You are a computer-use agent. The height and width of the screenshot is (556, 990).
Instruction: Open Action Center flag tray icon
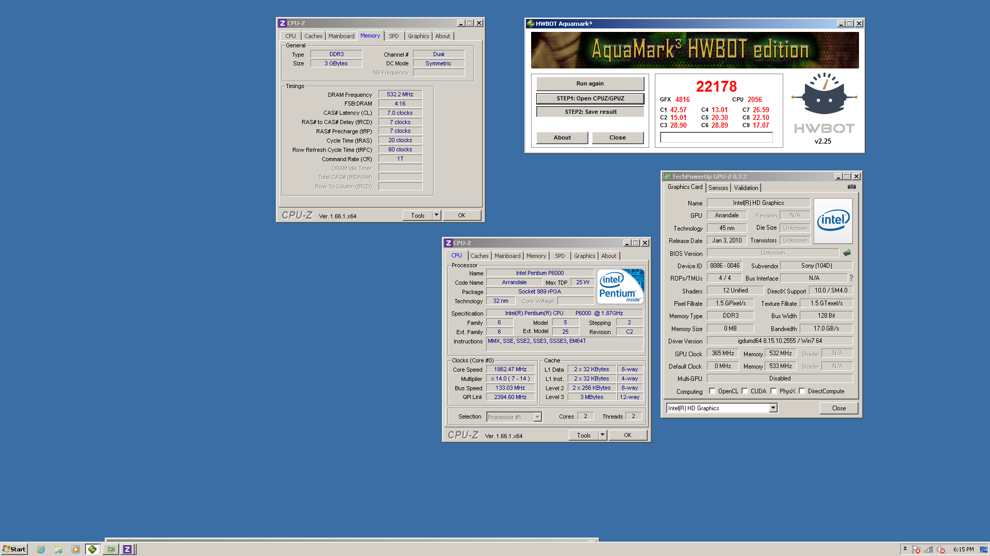(916, 549)
